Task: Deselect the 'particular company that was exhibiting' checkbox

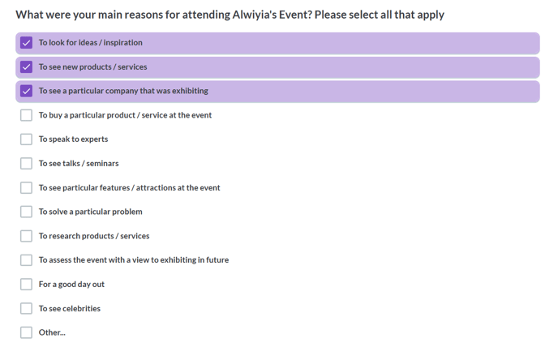Action: click(x=27, y=91)
